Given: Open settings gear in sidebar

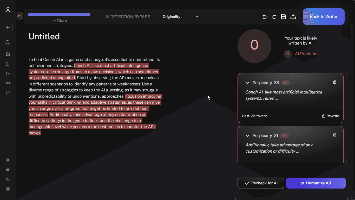Looking at the screenshot, I should [x=8, y=160].
